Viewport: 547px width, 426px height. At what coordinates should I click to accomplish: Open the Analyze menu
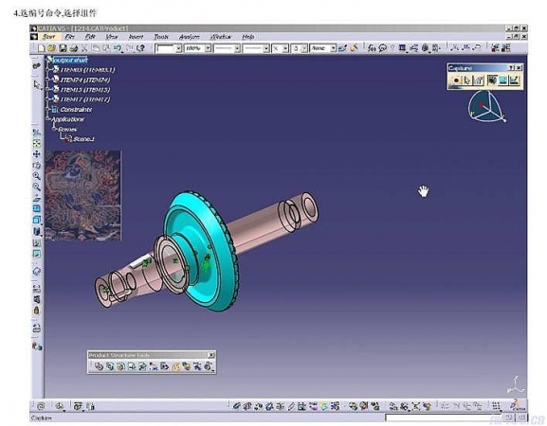pos(189,37)
